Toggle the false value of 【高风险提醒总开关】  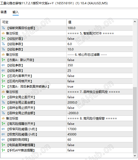coord(100,124)
